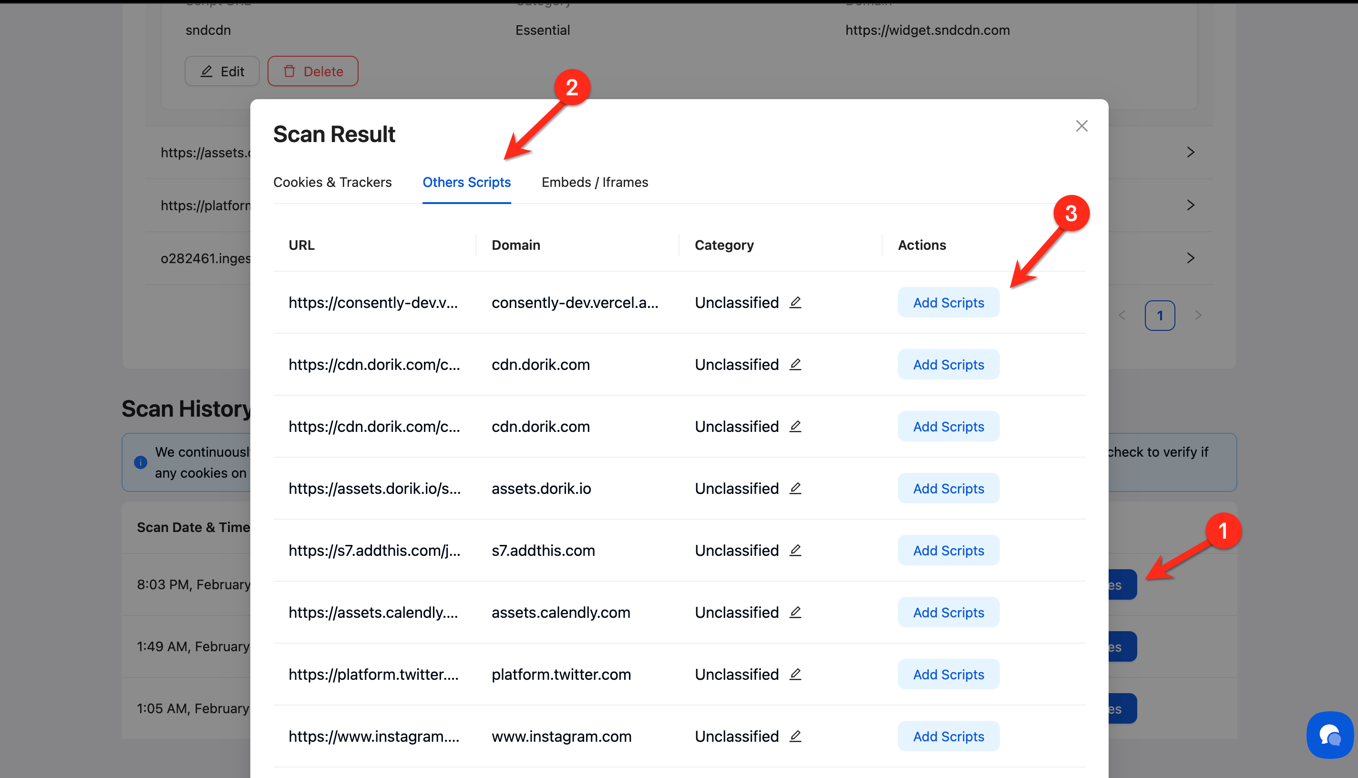Viewport: 1358px width, 778px height.
Task: Expand the https://assets row chevron
Action: point(1190,152)
